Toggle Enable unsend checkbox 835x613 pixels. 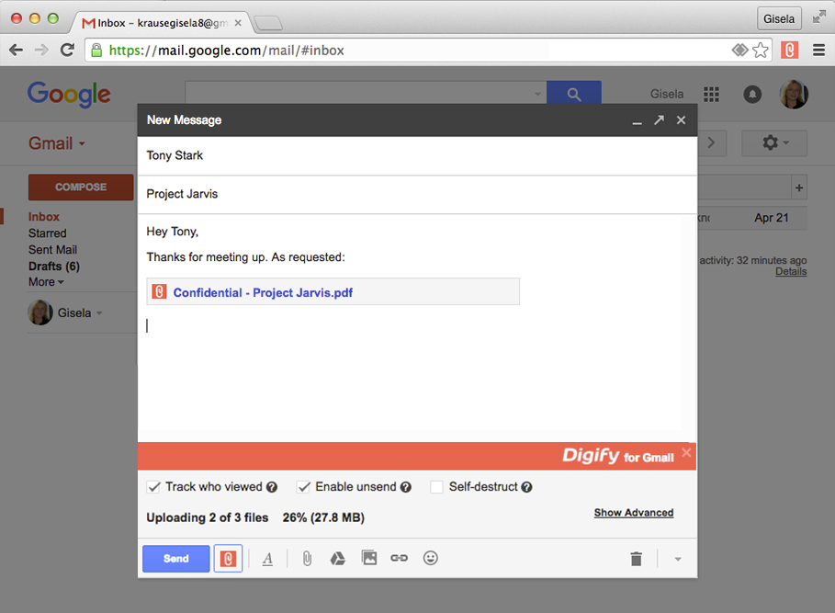(x=303, y=487)
